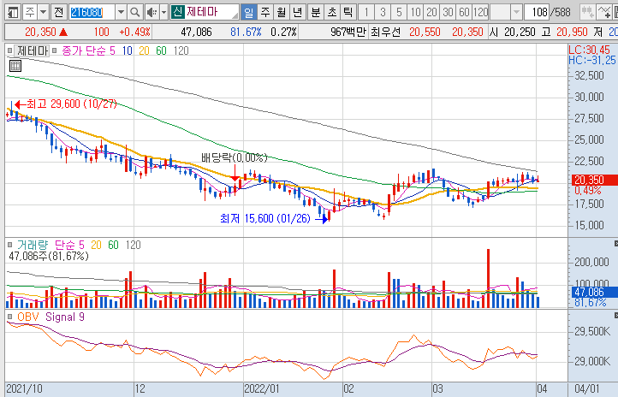
Task: Switch to the 분 minute chart tab
Action: (316, 13)
